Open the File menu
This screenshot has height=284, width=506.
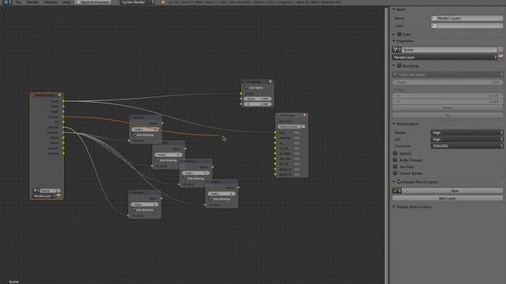point(18,2)
